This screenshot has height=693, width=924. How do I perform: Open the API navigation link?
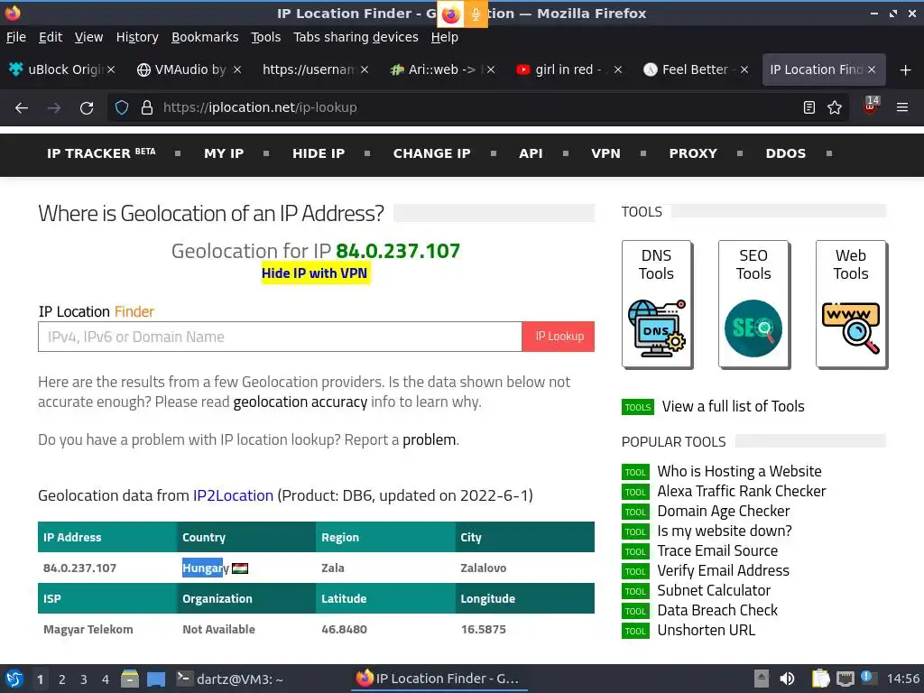[531, 153]
